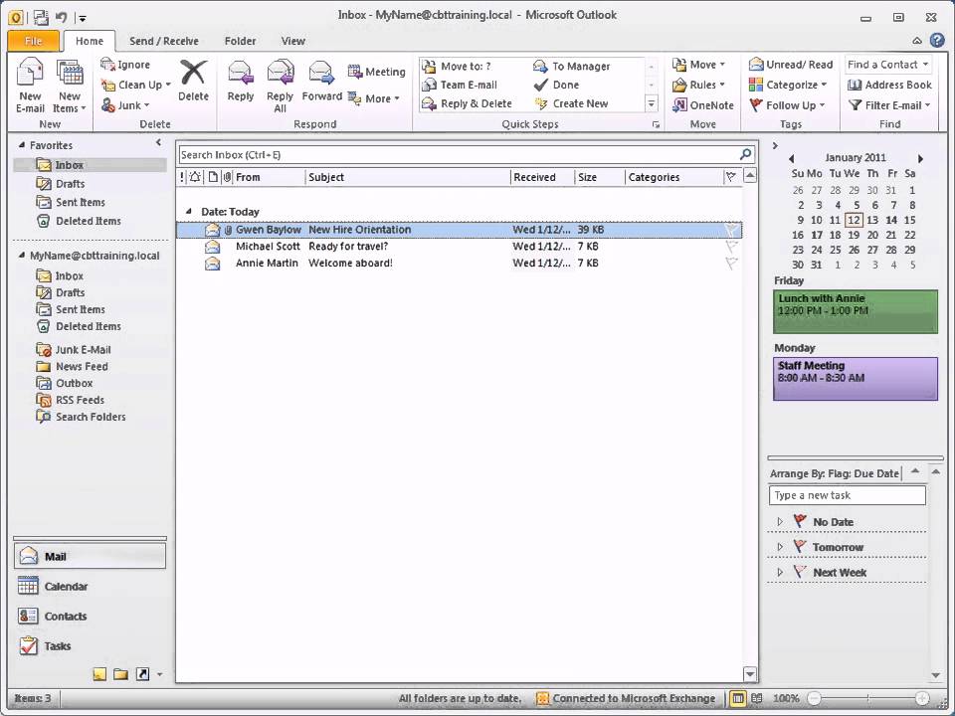Expand the Tomorrow task group
This screenshot has width=955, height=716.
click(780, 547)
